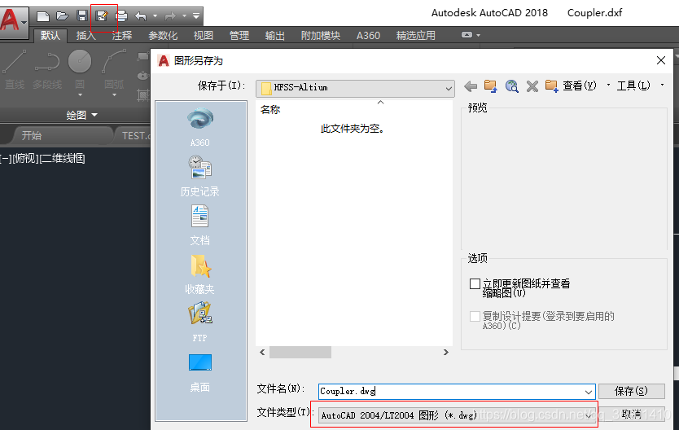
Task: Click the 保存 save button
Action: (631, 392)
